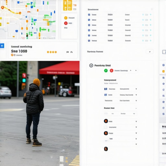Expand the dropdown on the paired-squares icon row

click(136, 89)
